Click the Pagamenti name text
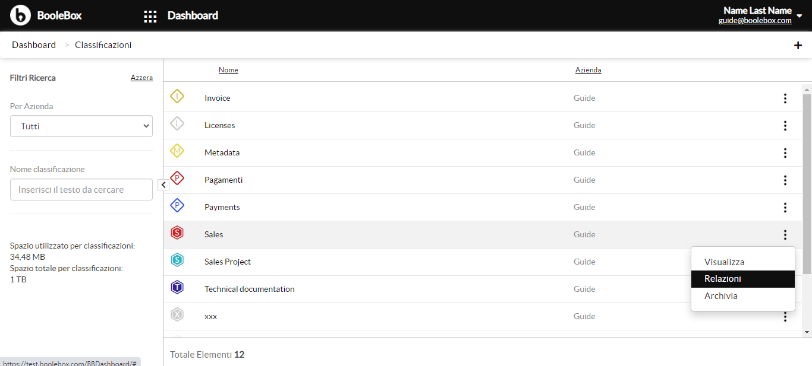 coord(224,180)
